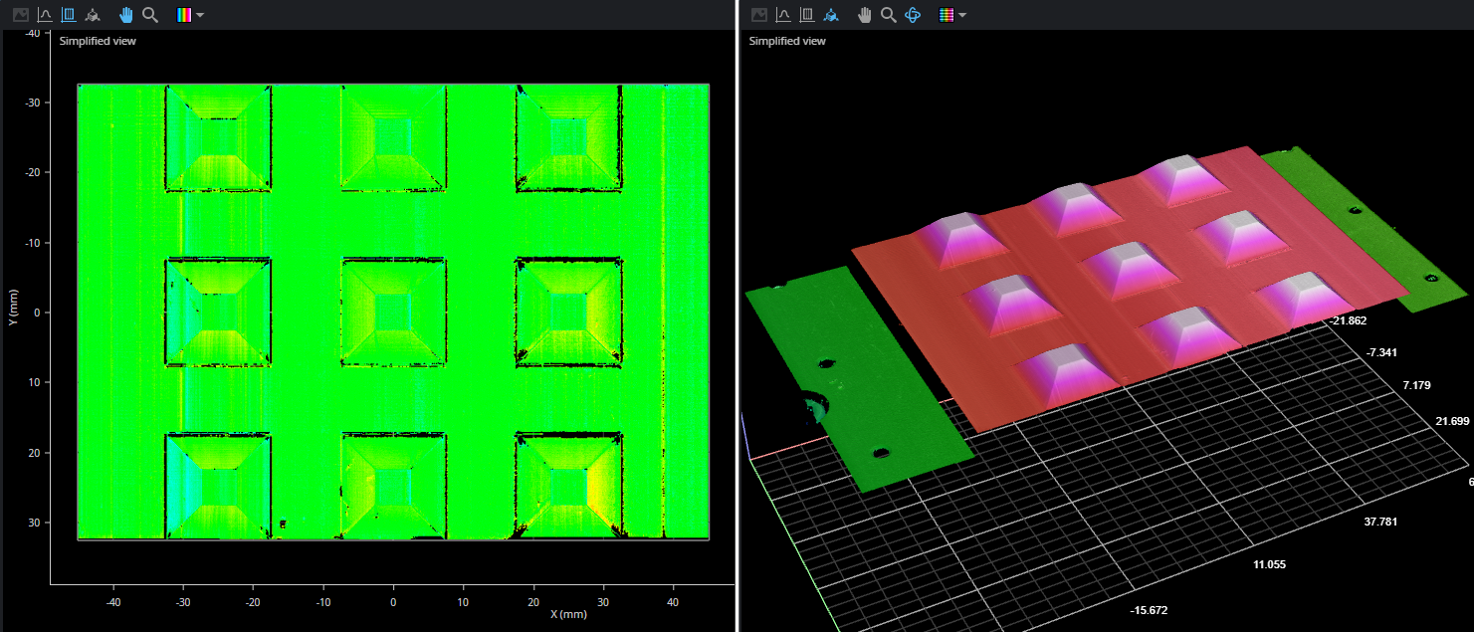Expand color map dropdown arrow in heightmap viewer

tap(201, 15)
